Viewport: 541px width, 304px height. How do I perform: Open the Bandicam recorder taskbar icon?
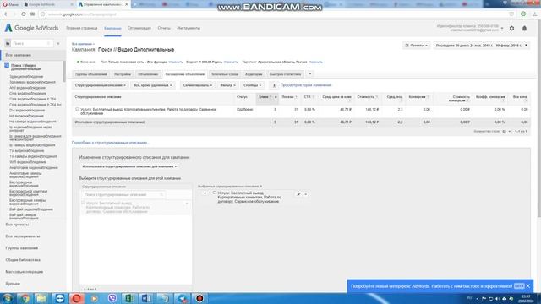[199, 298]
